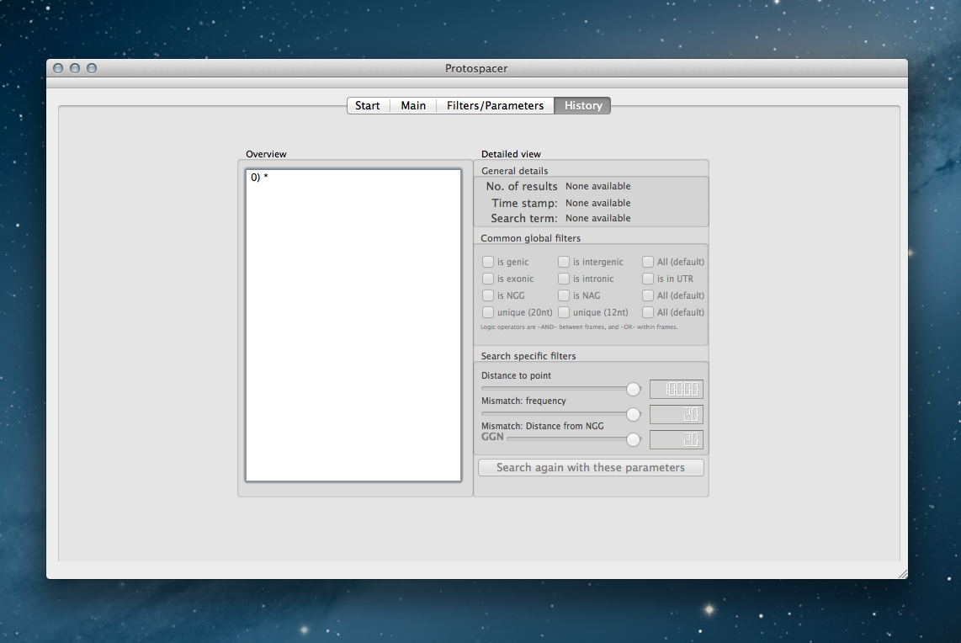This screenshot has height=643, width=961.
Task: Toggle the "is NGG" checkbox
Action: (x=488, y=295)
